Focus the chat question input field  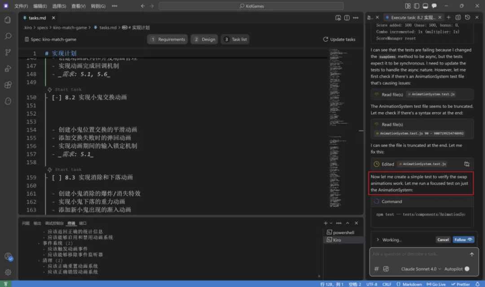(x=419, y=254)
